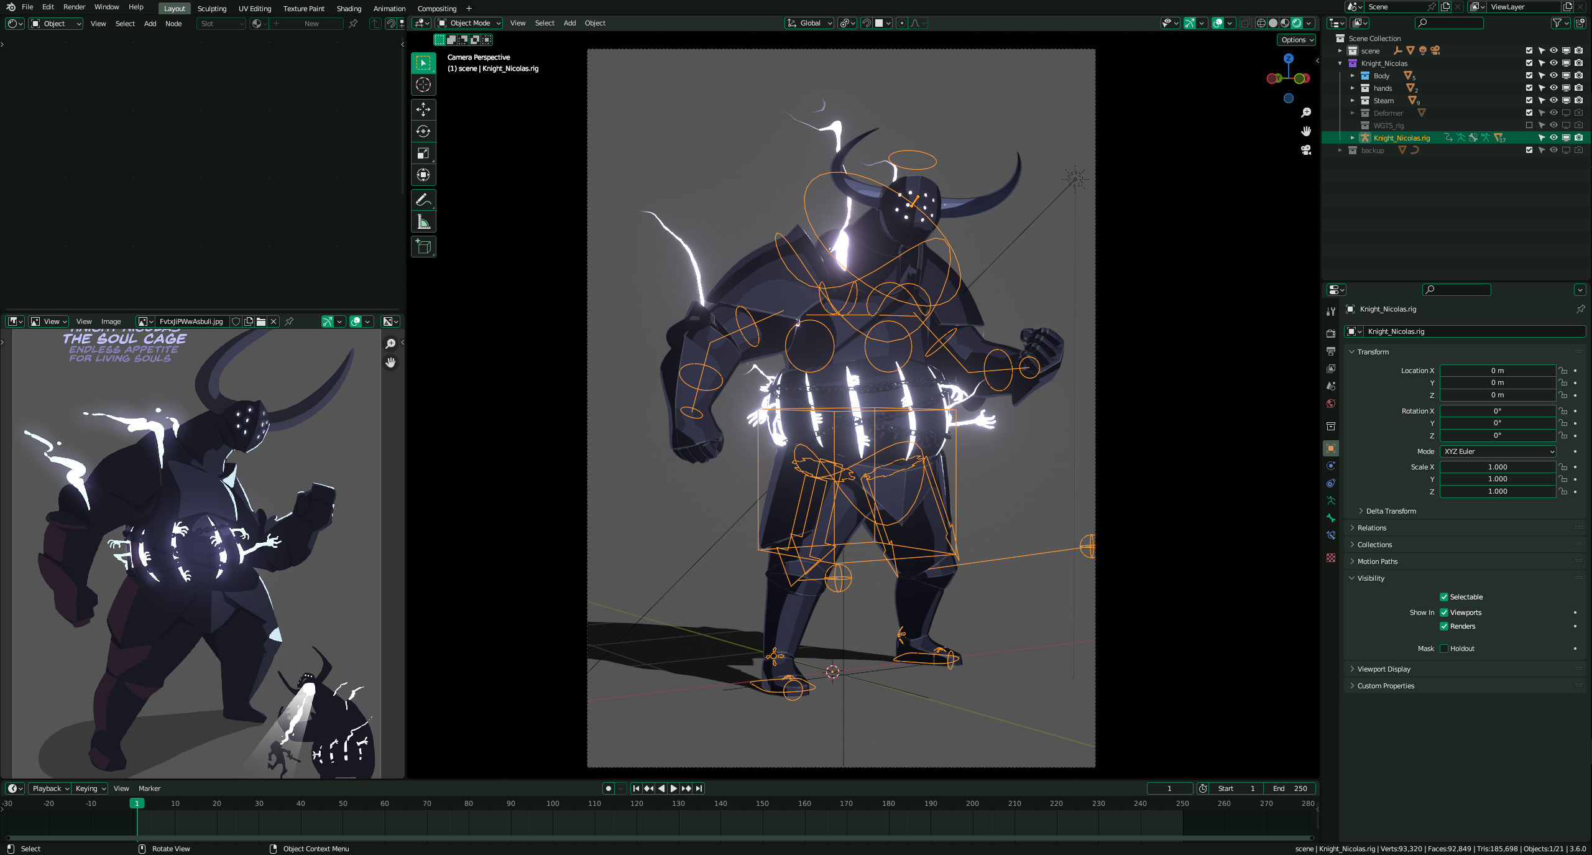
Task: Open the Render properties tab
Action: pos(1331,334)
